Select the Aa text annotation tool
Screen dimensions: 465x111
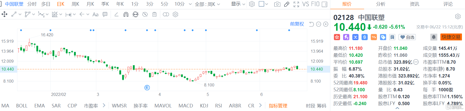(96, 15)
